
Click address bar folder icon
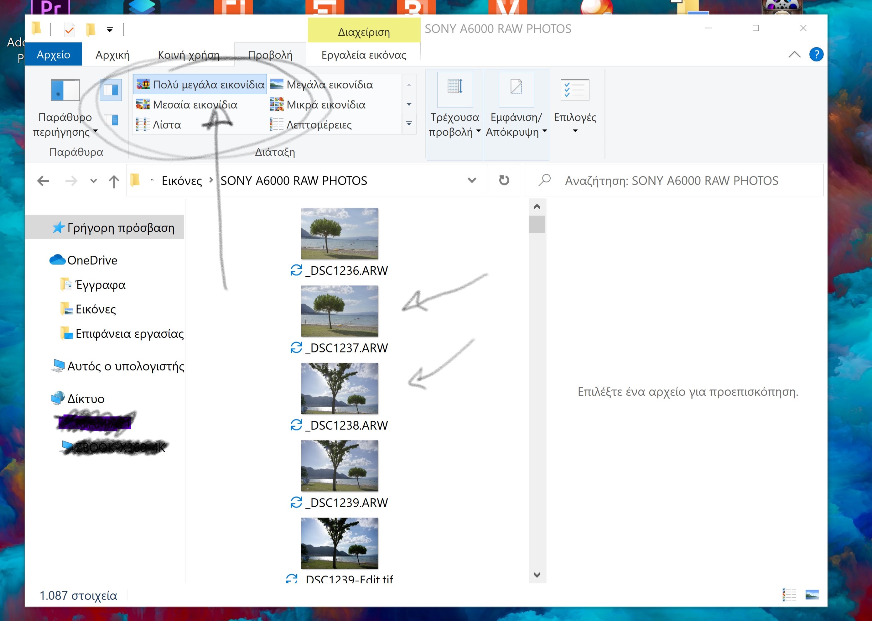pos(135,180)
